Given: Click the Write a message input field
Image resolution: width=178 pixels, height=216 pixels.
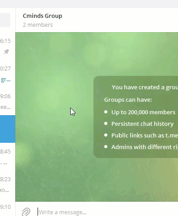Looking at the screenshot, I should coord(108,212).
